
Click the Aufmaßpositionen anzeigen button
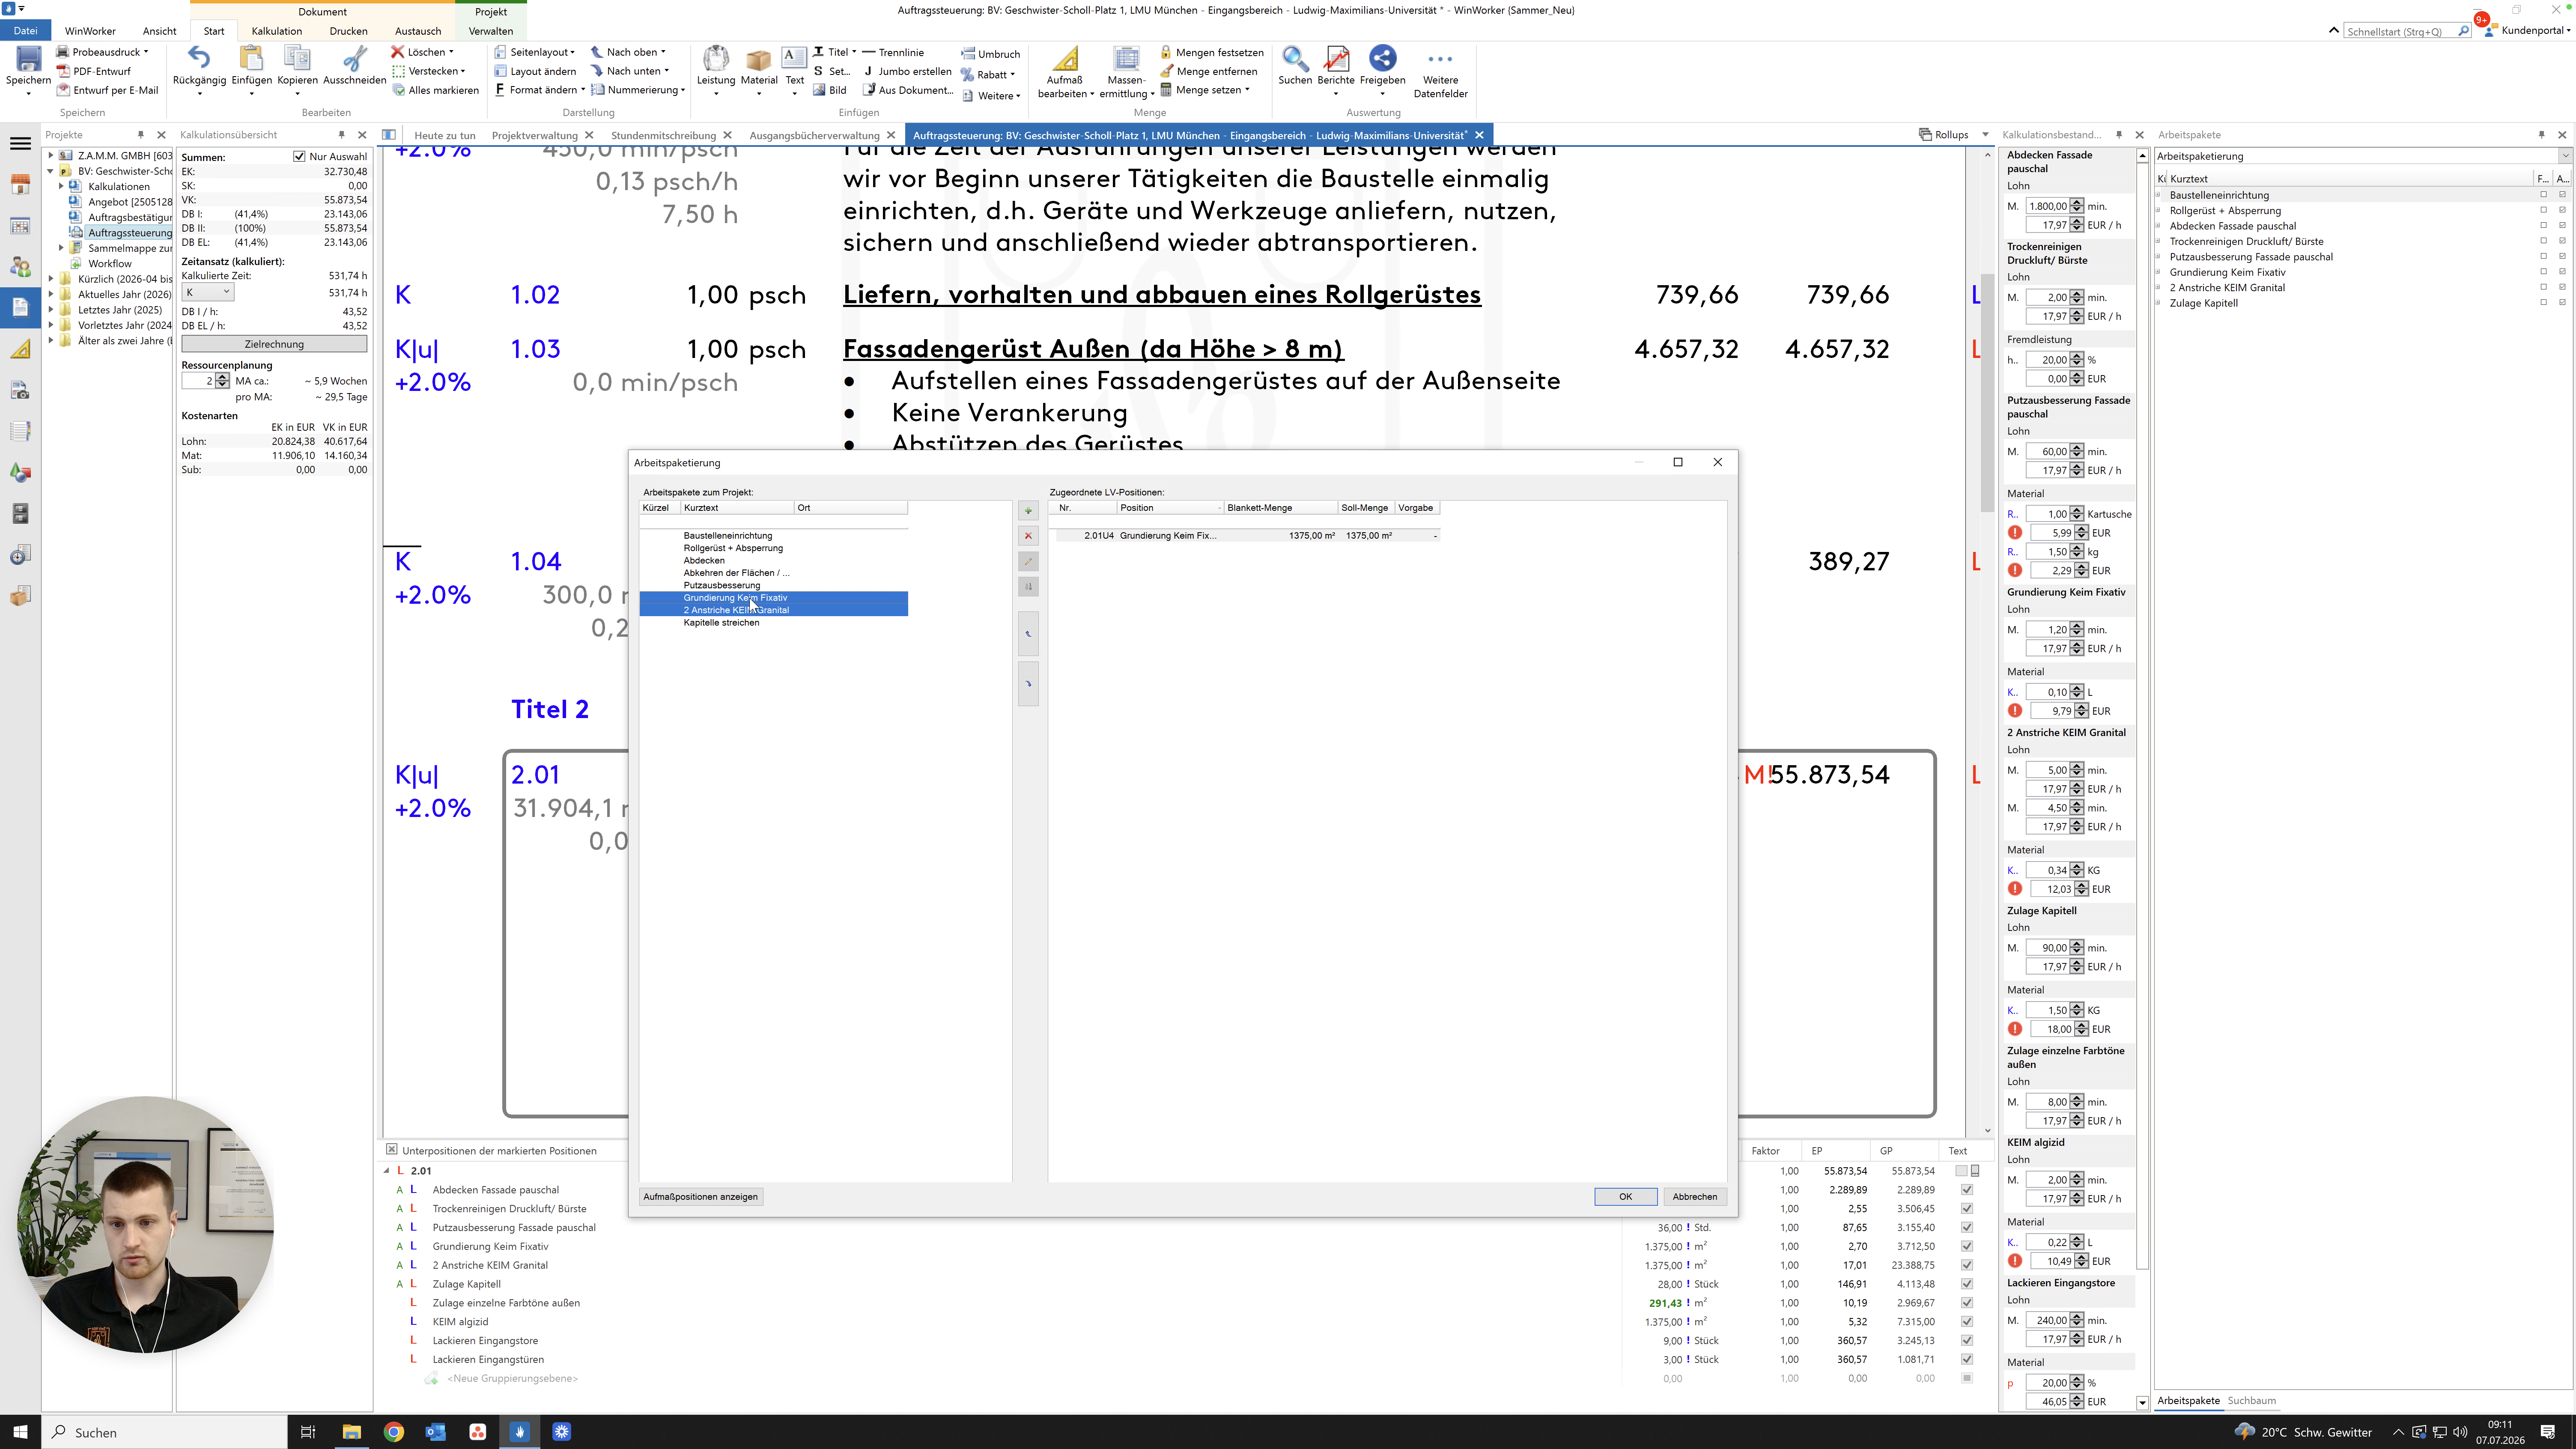pyautogui.click(x=701, y=1197)
